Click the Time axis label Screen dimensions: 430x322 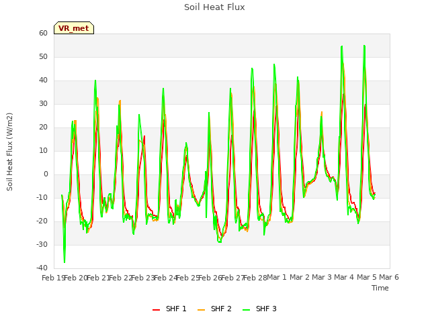point(380,288)
